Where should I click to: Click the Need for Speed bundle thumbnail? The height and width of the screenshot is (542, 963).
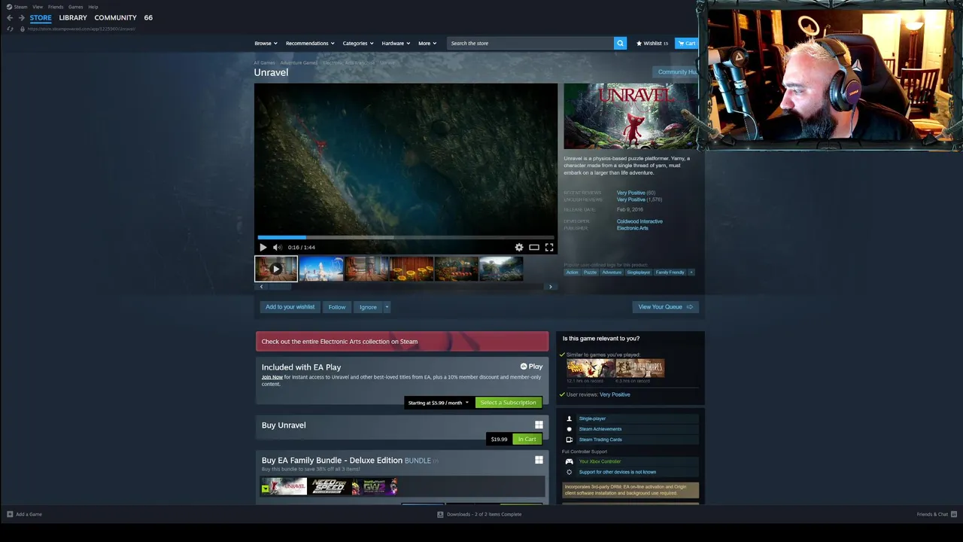pos(330,487)
